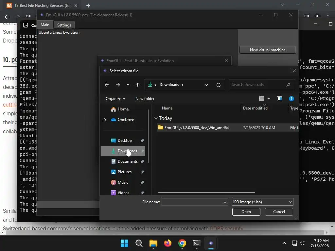Click pin icon next to Pictures

point(143,172)
